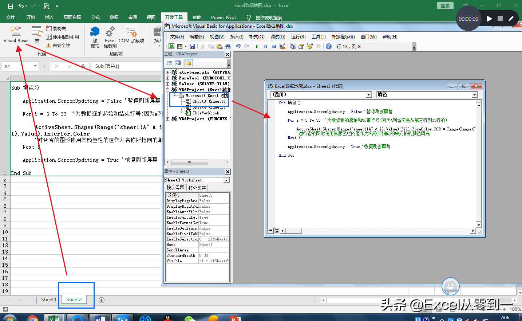Undo with the VBA toolbar undo arrow
This screenshot has height=321, width=522.
tap(238, 46)
